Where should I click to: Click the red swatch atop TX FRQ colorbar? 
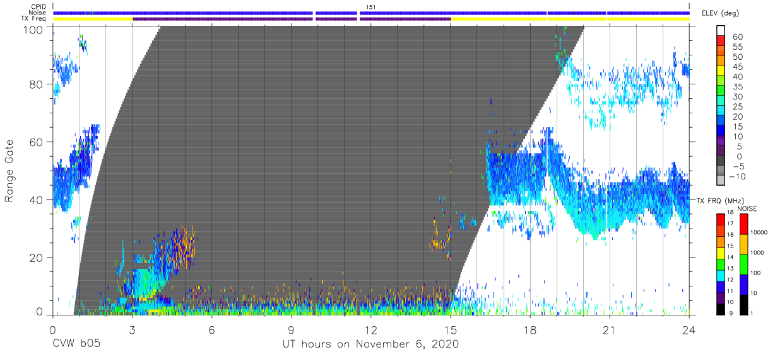(721, 219)
